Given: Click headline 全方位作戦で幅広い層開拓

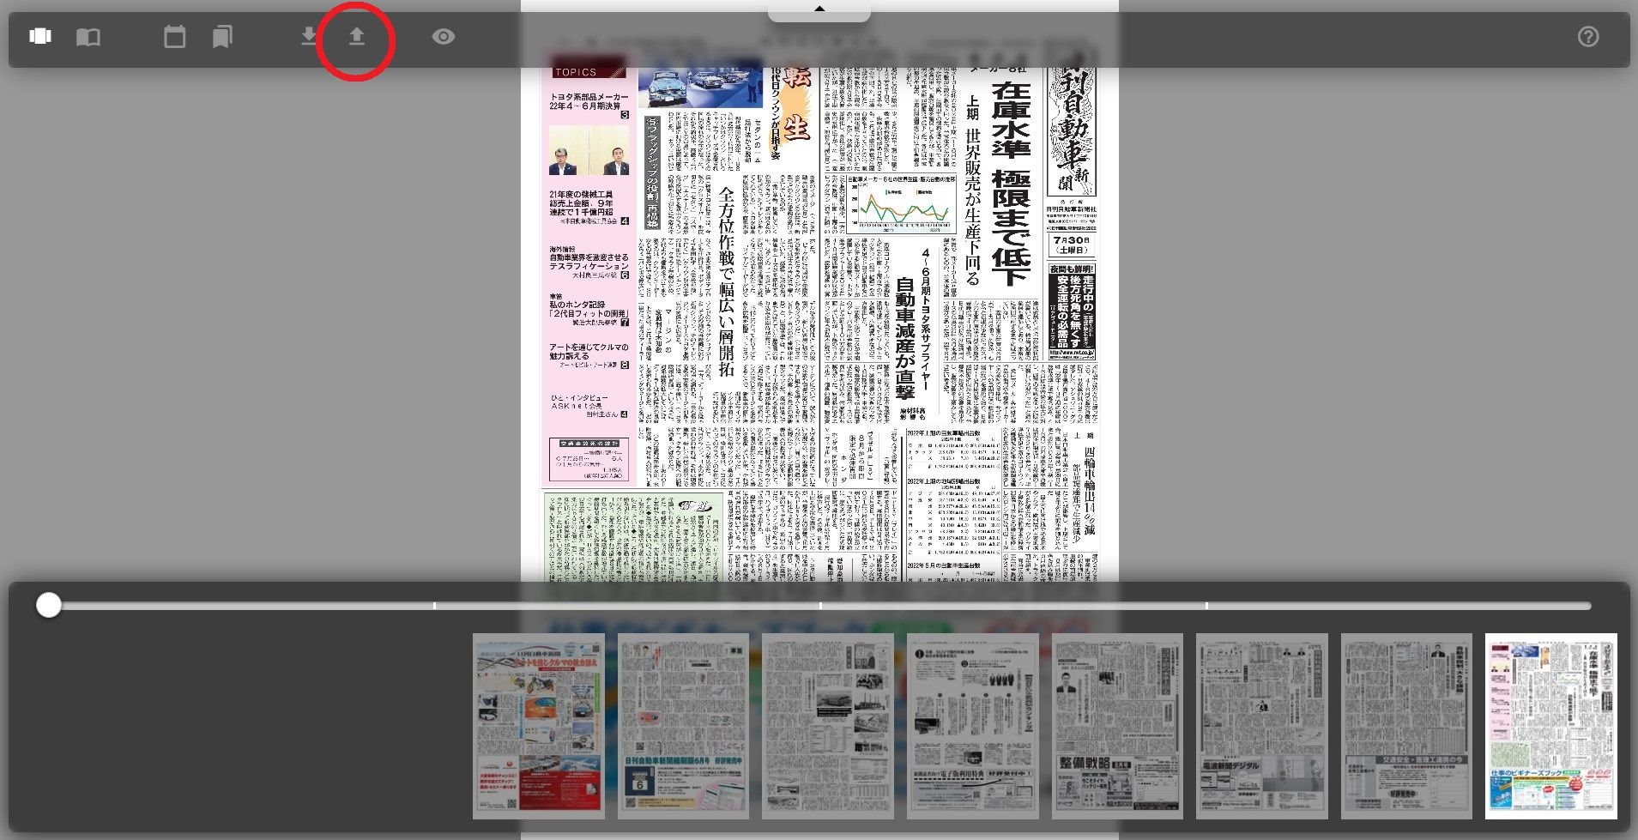Looking at the screenshot, I should tap(726, 281).
